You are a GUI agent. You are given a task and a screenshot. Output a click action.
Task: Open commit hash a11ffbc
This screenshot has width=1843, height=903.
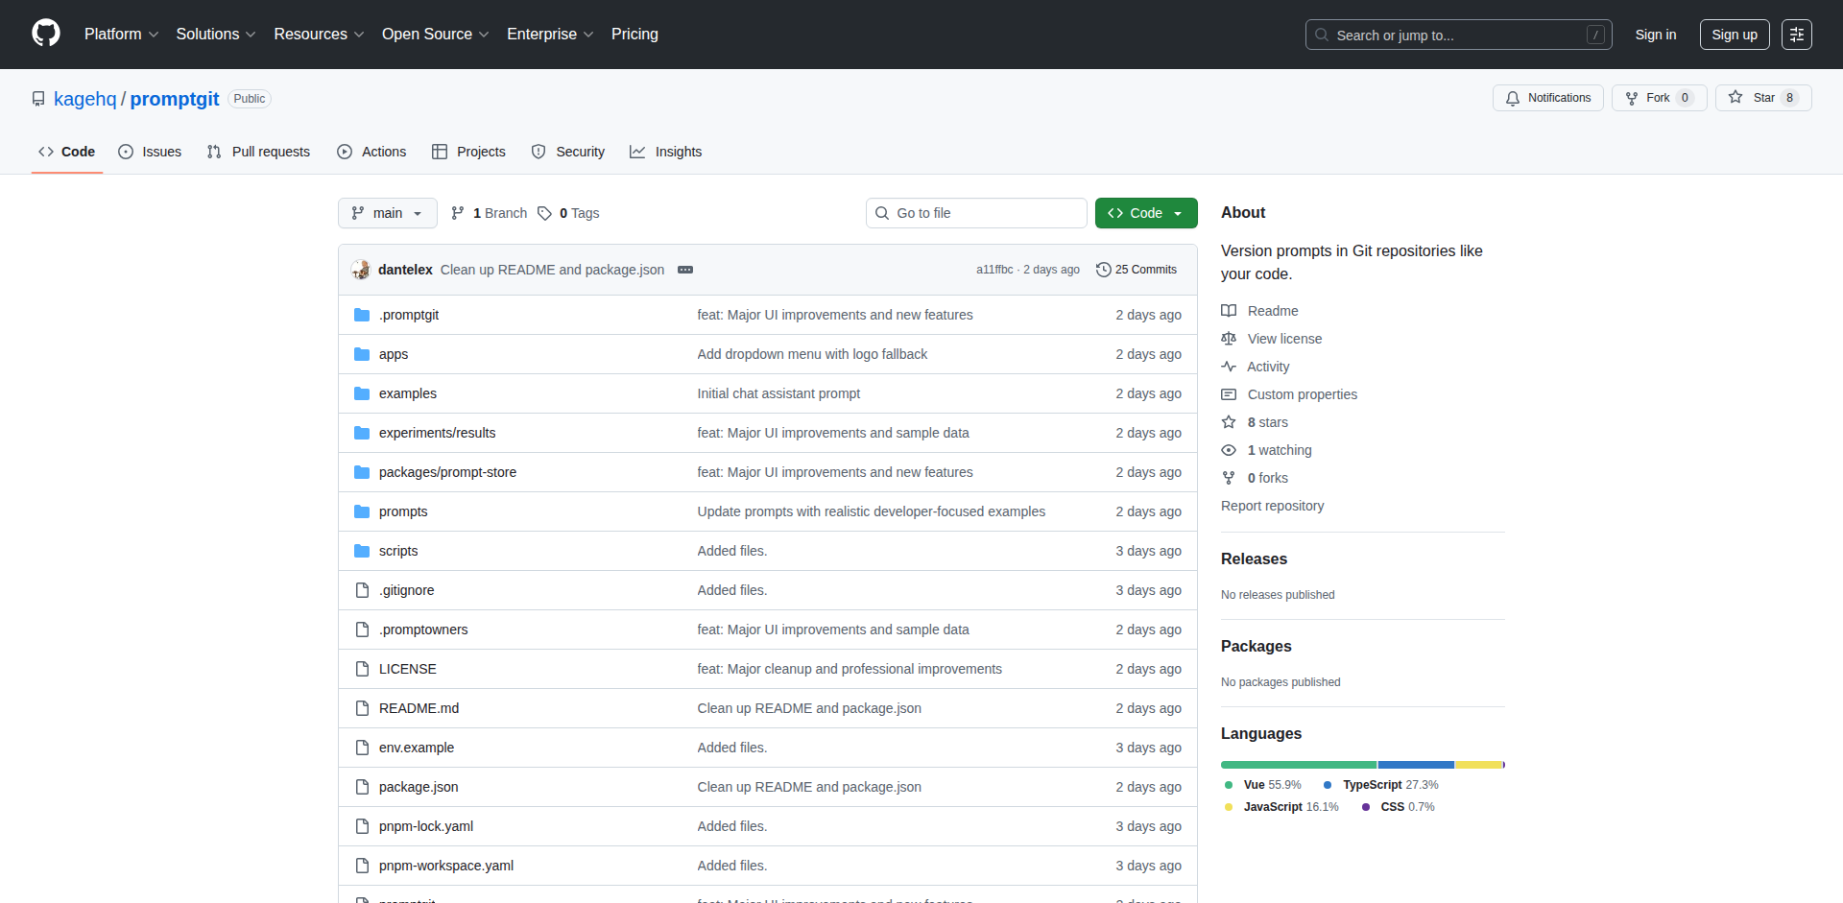[x=994, y=270]
